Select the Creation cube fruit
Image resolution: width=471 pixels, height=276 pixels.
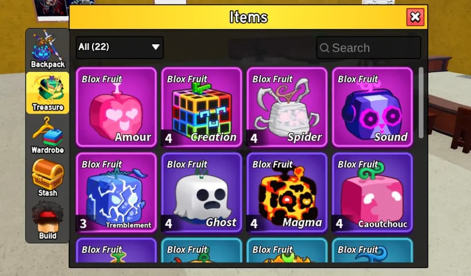pos(202,107)
